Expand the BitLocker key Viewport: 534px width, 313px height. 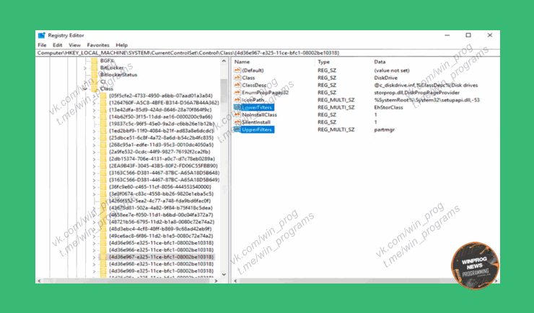(85, 68)
